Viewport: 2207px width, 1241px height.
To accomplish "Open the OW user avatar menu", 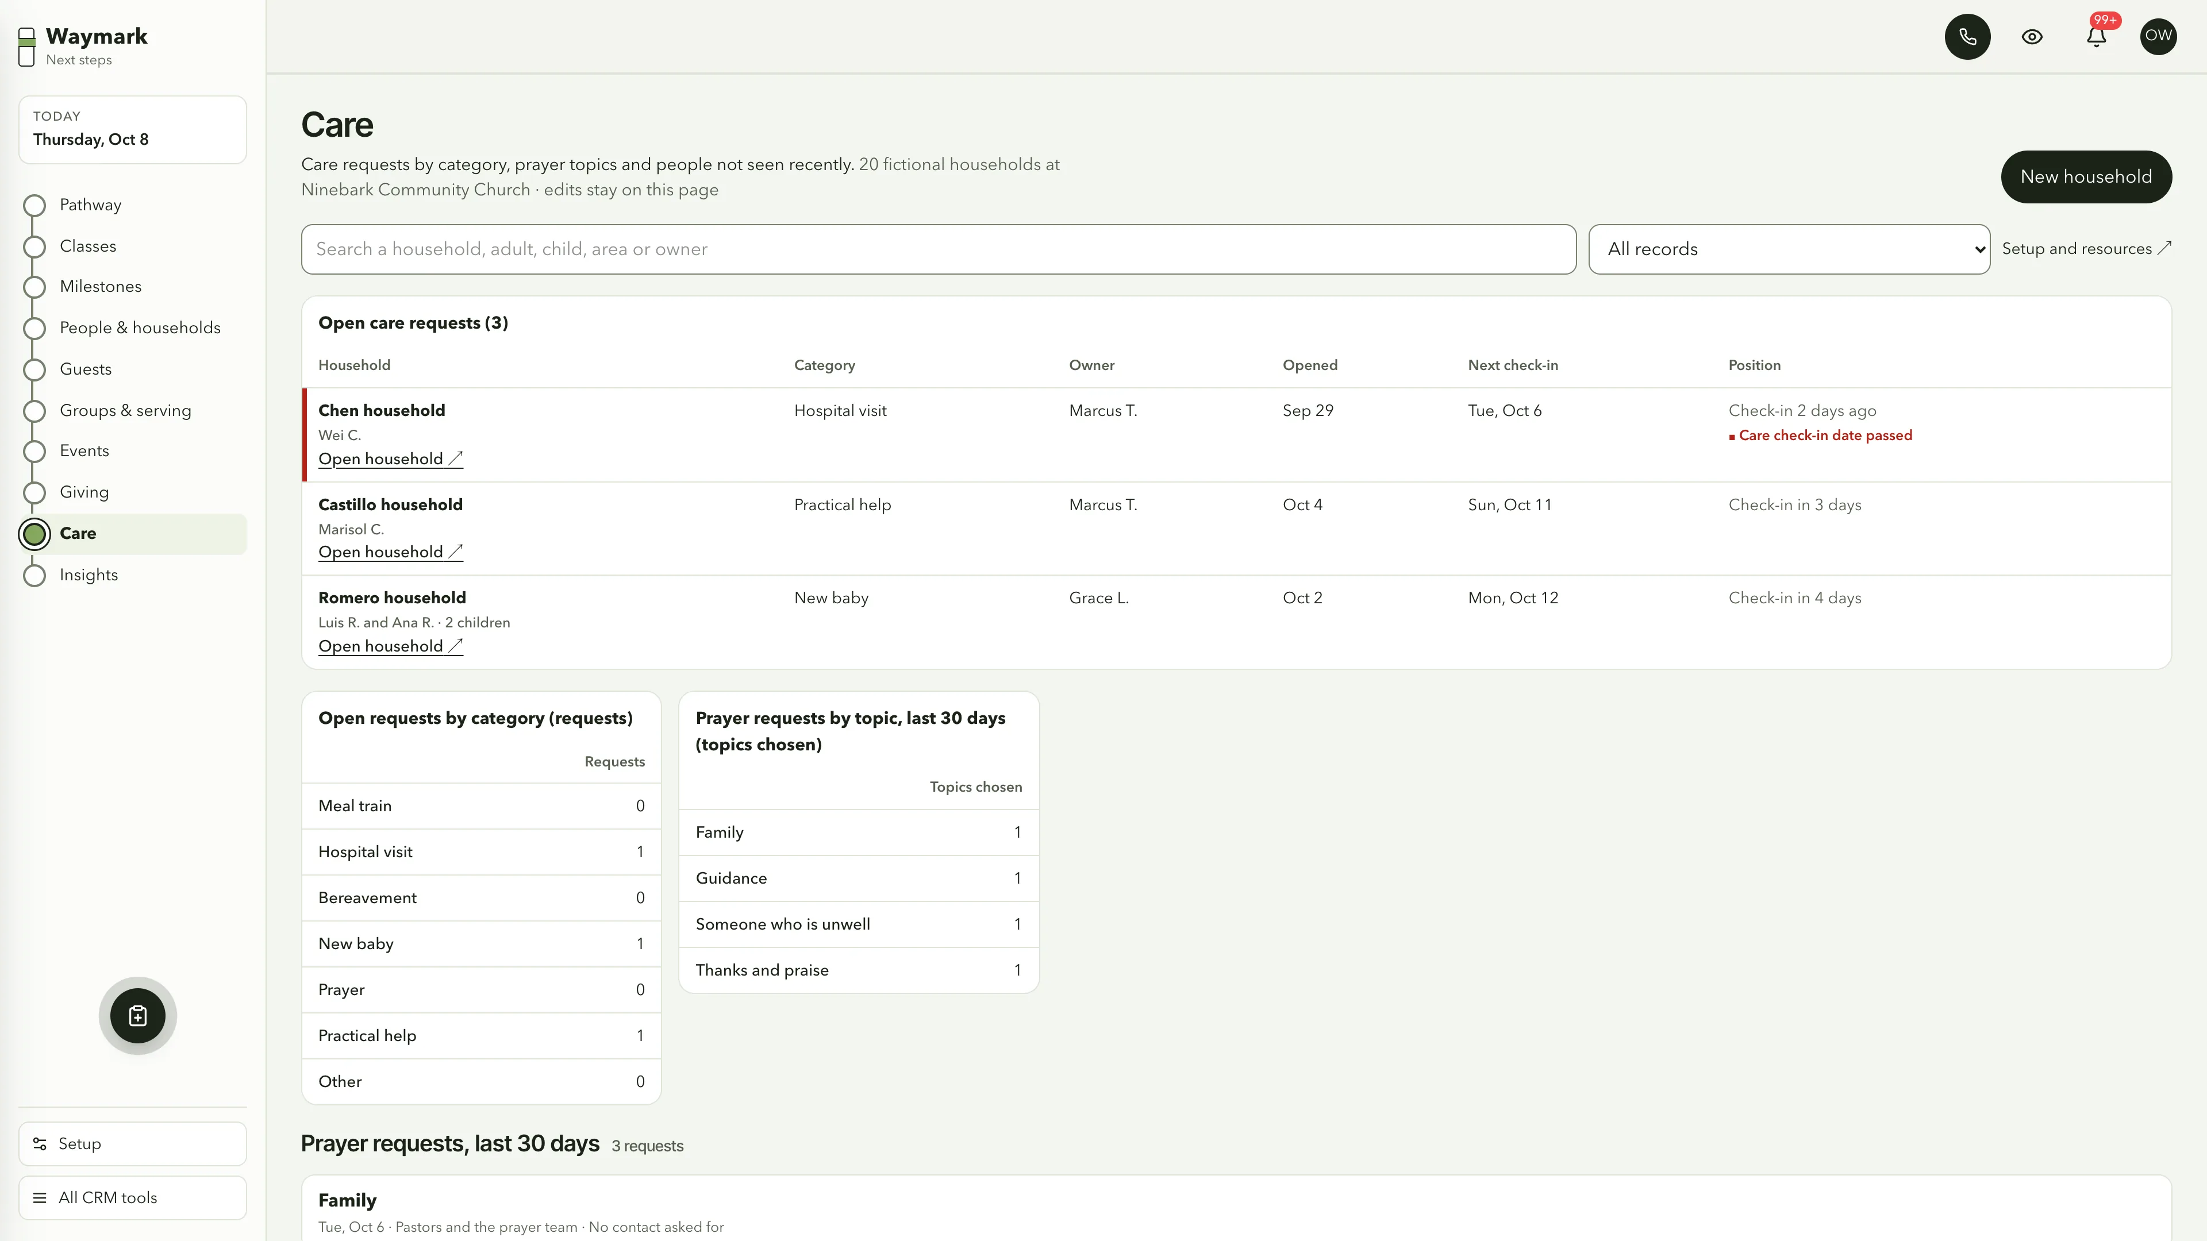I will pos(2158,36).
